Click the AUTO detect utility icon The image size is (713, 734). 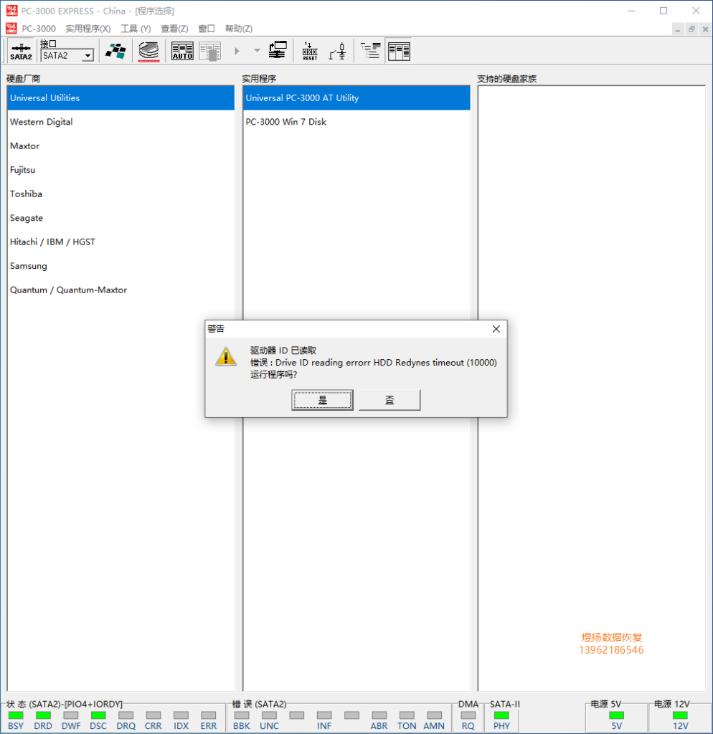182,51
